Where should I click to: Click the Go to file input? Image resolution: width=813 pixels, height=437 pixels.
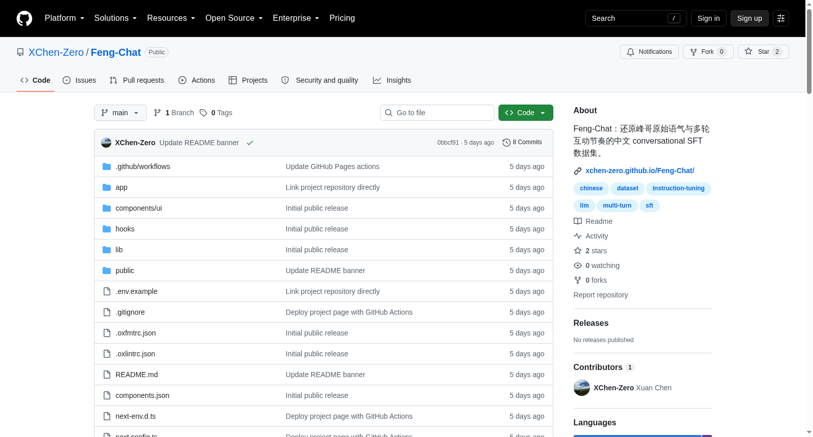click(x=437, y=113)
